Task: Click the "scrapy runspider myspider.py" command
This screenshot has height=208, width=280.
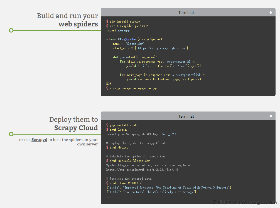Action: click(x=133, y=88)
